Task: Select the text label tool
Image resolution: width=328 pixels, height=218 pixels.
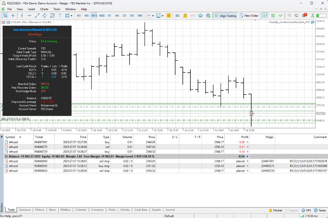Action: pyautogui.click(x=59, y=15)
